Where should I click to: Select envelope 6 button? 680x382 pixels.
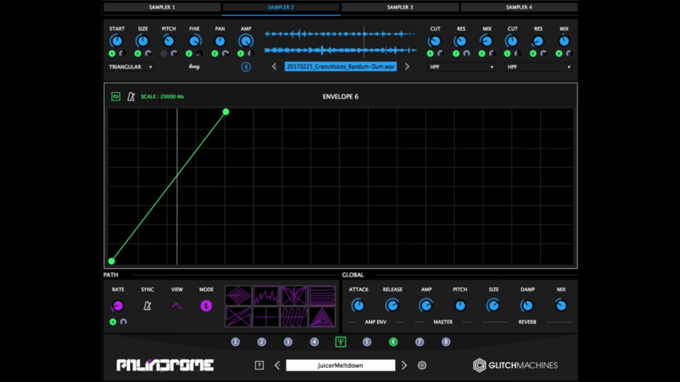393,342
